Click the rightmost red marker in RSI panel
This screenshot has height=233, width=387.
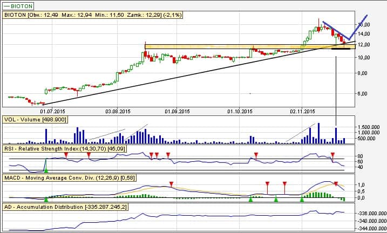point(332,155)
